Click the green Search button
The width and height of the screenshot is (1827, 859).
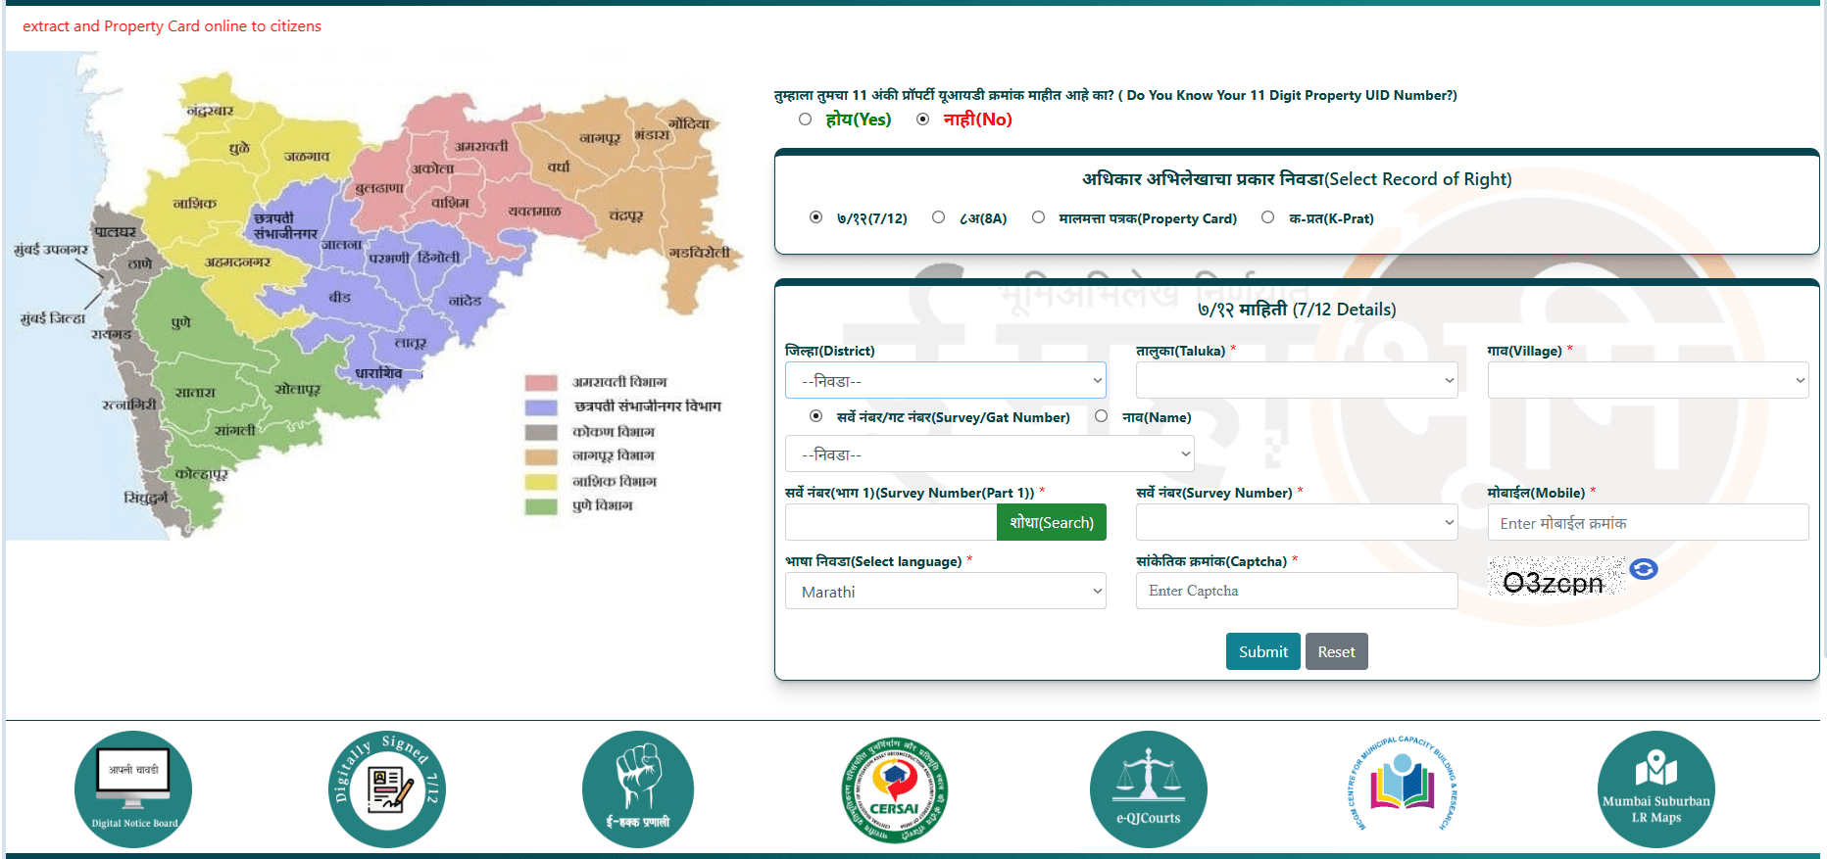pos(1051,522)
